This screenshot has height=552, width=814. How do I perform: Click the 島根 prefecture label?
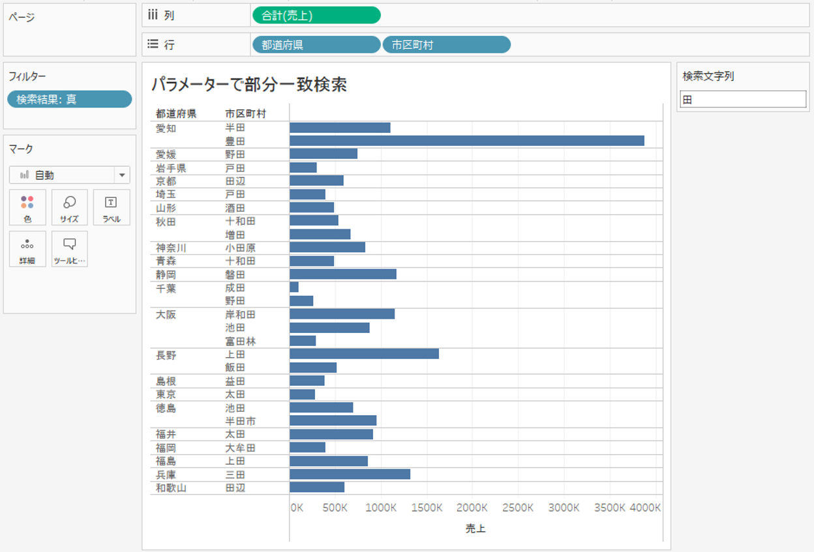(x=166, y=381)
